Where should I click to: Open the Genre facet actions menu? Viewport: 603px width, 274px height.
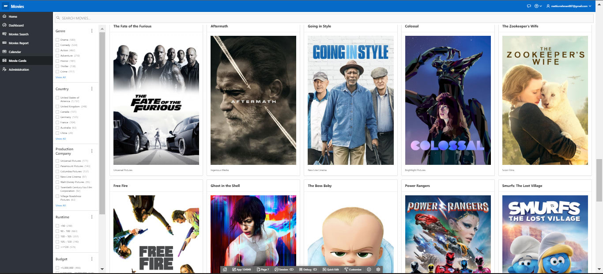pyautogui.click(x=92, y=31)
